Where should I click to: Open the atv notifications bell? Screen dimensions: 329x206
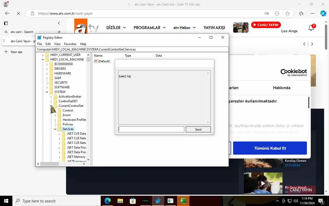tap(311, 28)
